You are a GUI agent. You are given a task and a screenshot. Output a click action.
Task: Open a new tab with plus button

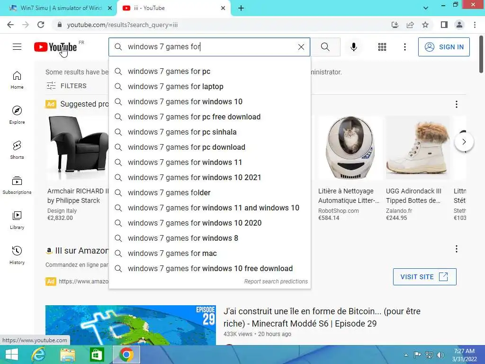[241, 8]
